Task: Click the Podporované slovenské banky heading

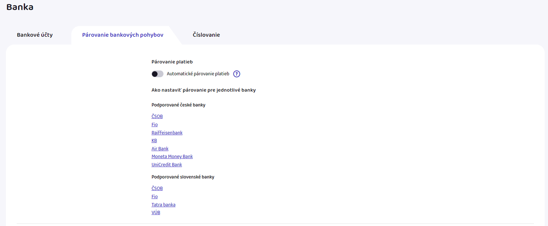Action: [x=183, y=177]
